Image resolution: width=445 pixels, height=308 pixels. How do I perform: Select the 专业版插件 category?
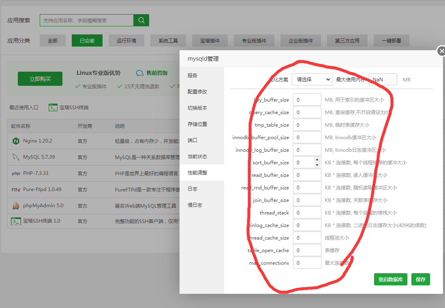coord(254,40)
